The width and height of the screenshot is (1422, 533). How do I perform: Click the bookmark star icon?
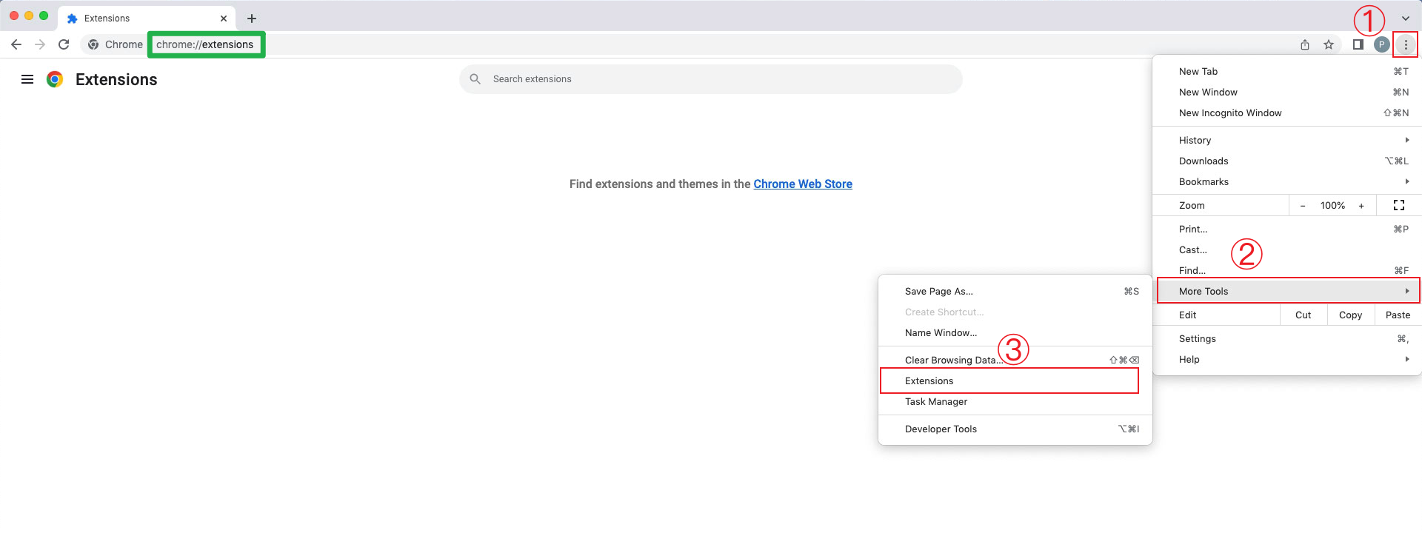pos(1329,44)
